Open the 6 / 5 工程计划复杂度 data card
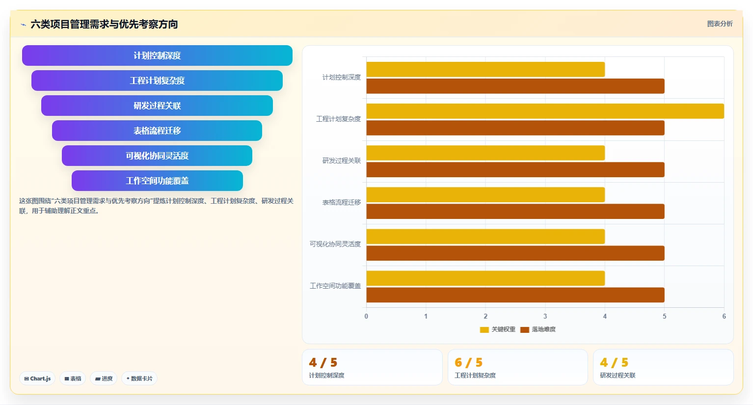Image resolution: width=753 pixels, height=405 pixels. pyautogui.click(x=518, y=367)
